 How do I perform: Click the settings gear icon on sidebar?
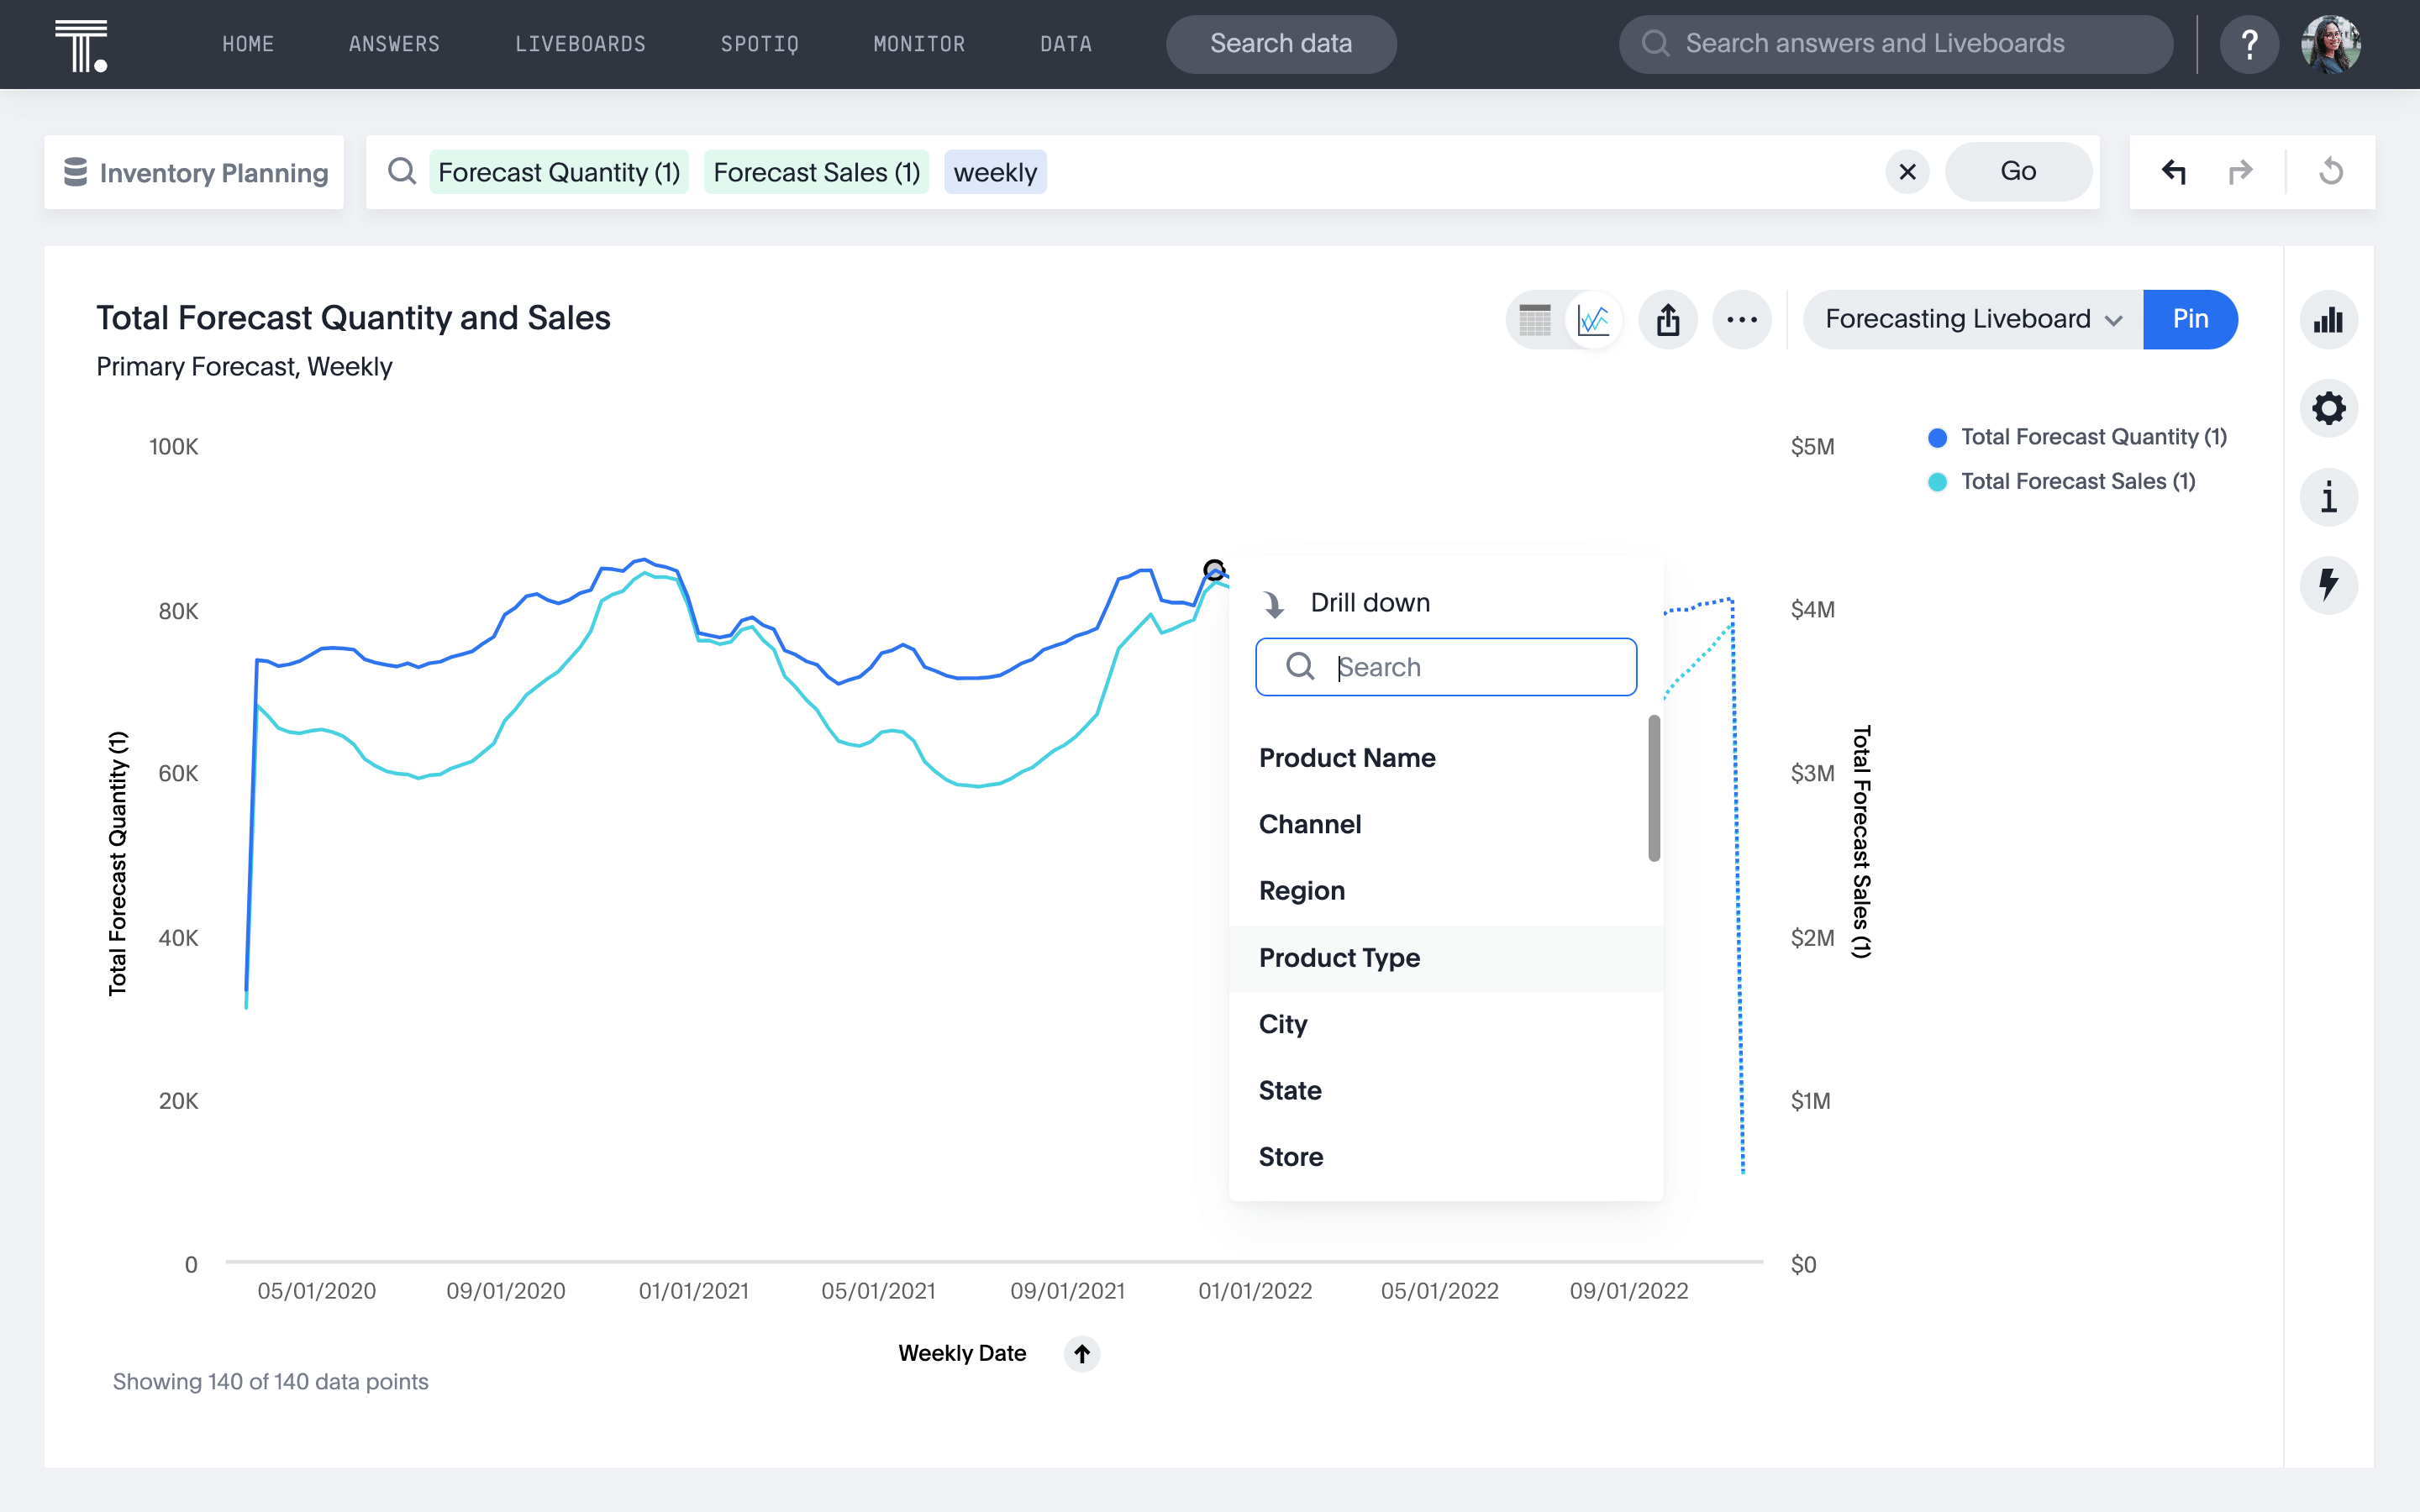coord(2329,407)
